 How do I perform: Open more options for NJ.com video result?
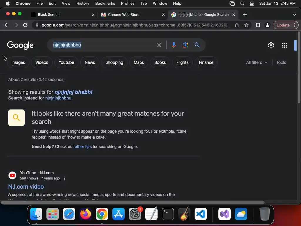point(65,178)
